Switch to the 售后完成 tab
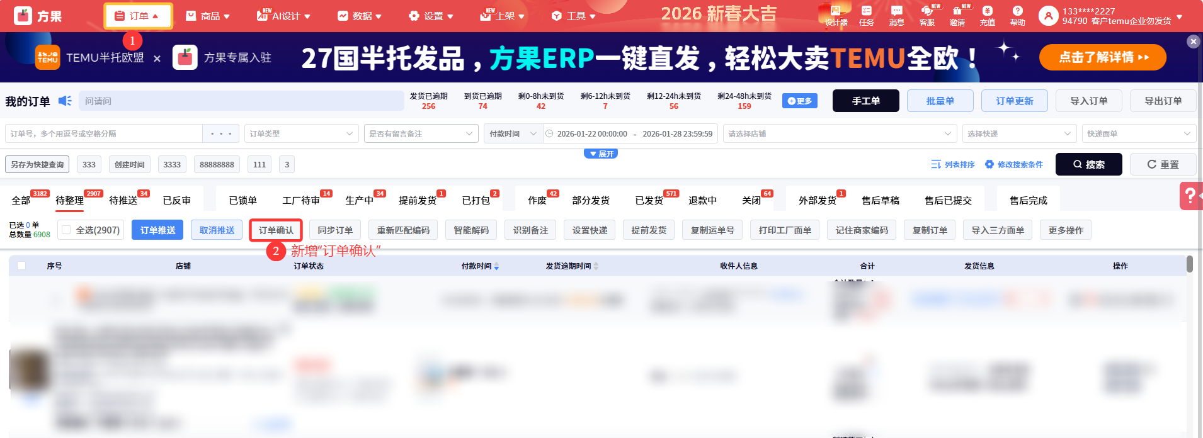 click(1029, 200)
